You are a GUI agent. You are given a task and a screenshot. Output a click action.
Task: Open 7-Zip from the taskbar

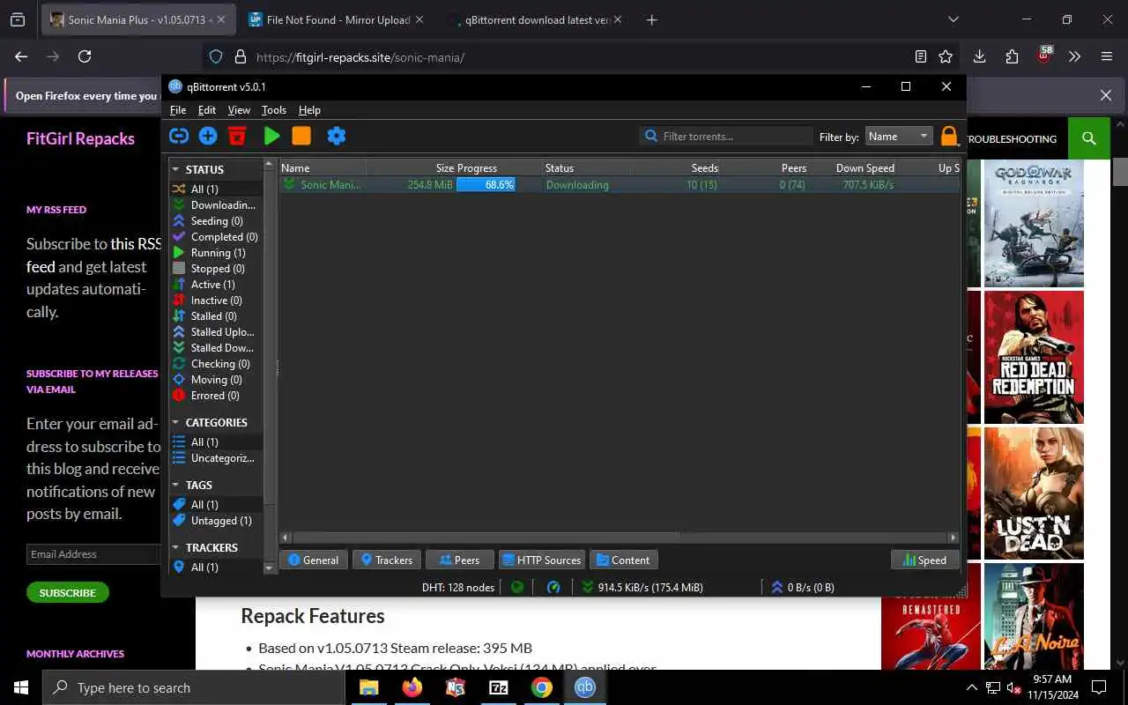(x=499, y=687)
